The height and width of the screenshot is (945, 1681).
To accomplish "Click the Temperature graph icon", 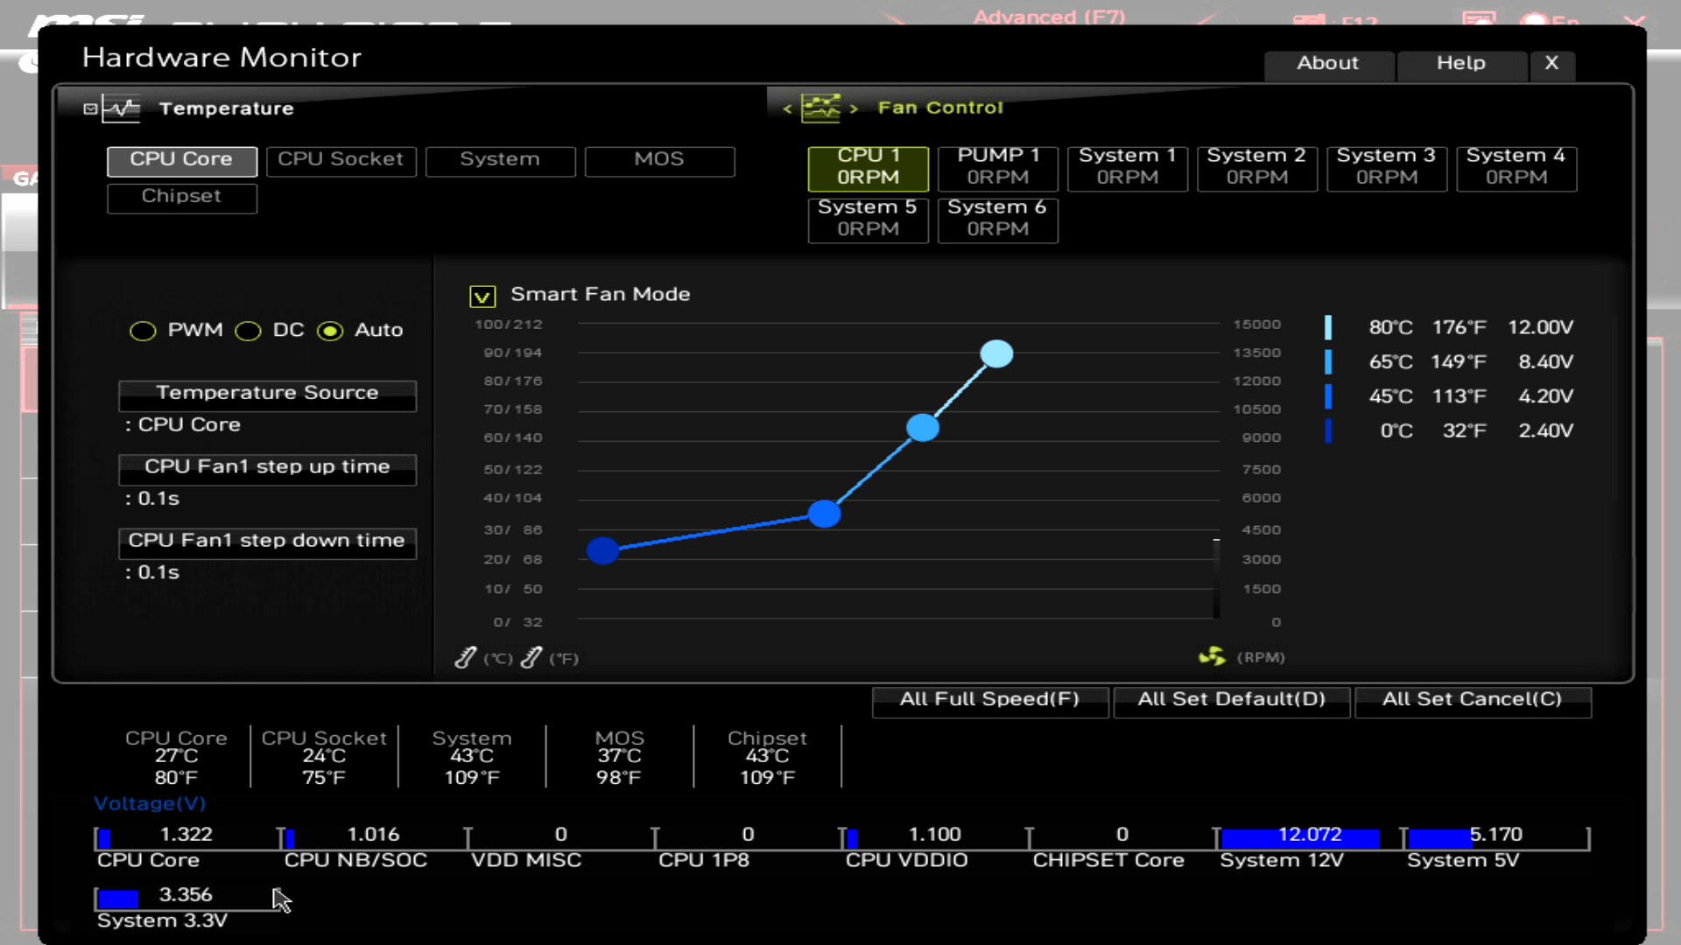I will [x=121, y=108].
